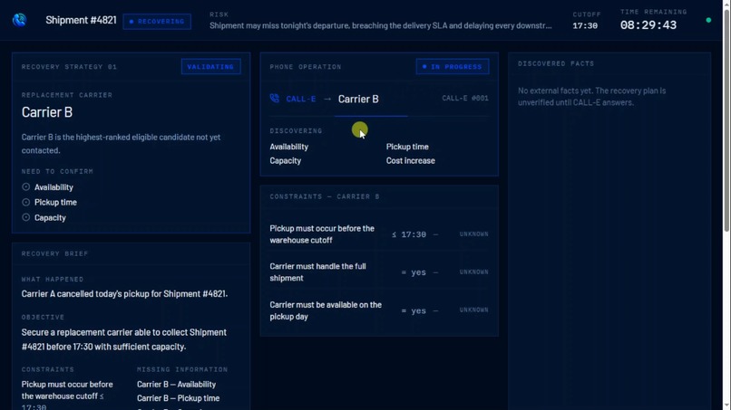Click Carrier B name in Phone Operation card

358,99
